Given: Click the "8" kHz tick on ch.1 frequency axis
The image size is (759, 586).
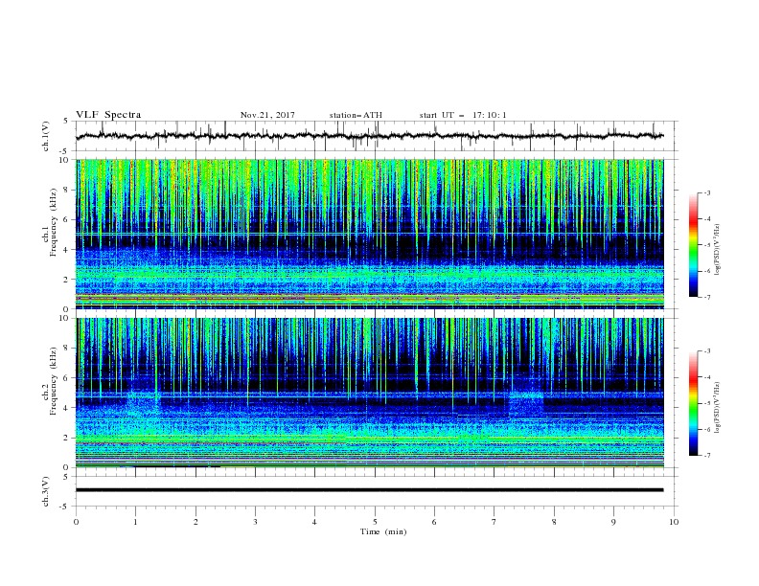Looking at the screenshot, I should click(x=67, y=190).
